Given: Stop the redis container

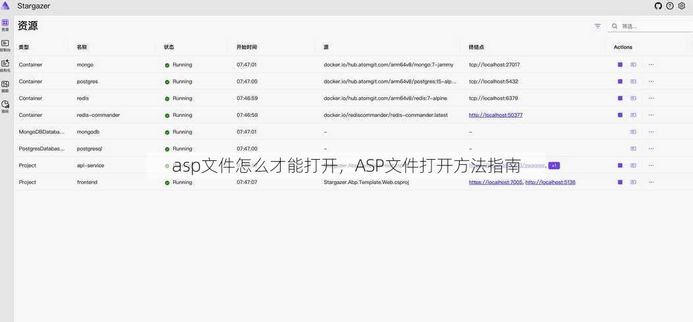Looking at the screenshot, I should point(620,98).
